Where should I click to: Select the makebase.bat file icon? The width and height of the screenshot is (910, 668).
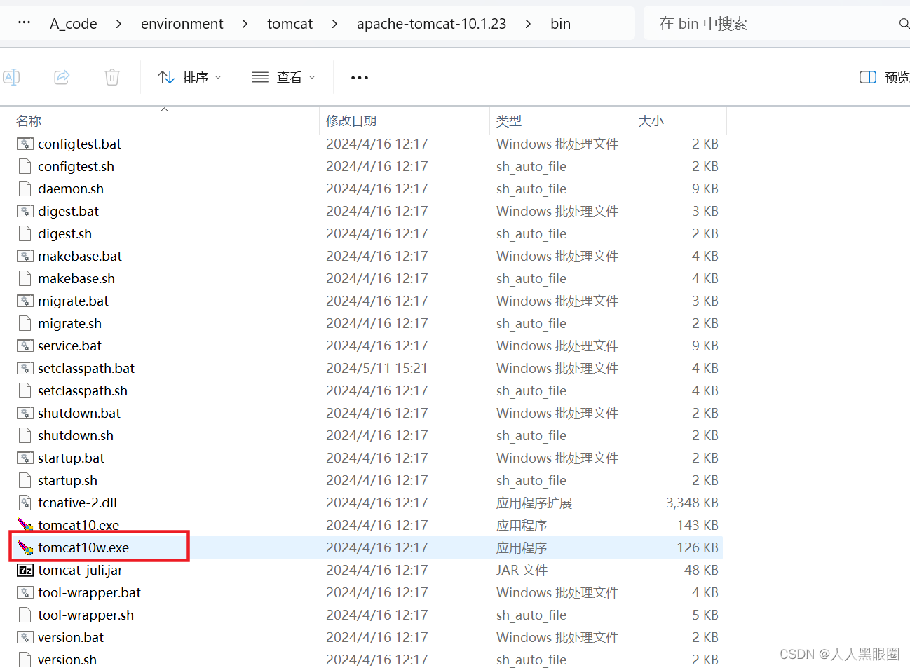[25, 256]
